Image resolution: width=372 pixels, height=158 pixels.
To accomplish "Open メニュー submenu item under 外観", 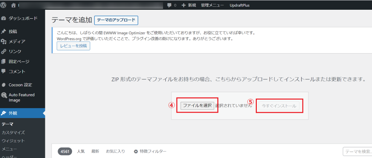I will coord(9,149).
